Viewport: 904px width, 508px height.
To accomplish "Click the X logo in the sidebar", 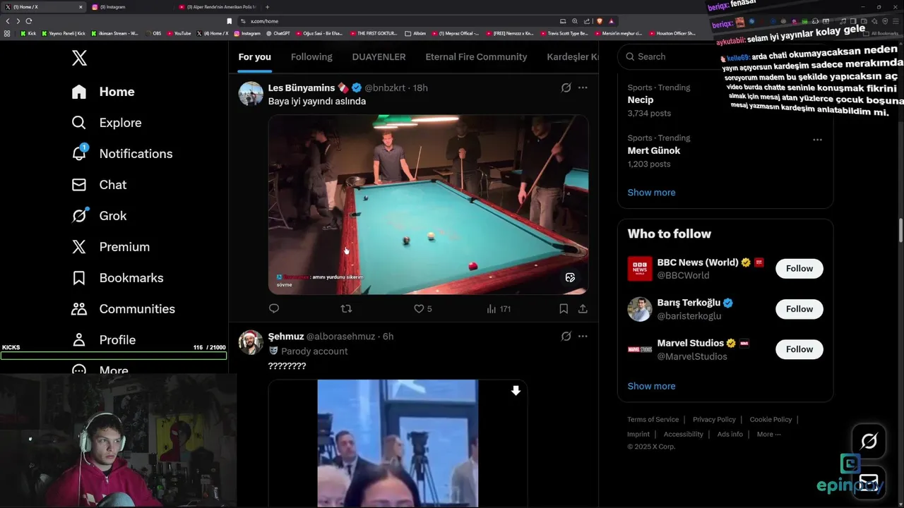I will (x=79, y=58).
